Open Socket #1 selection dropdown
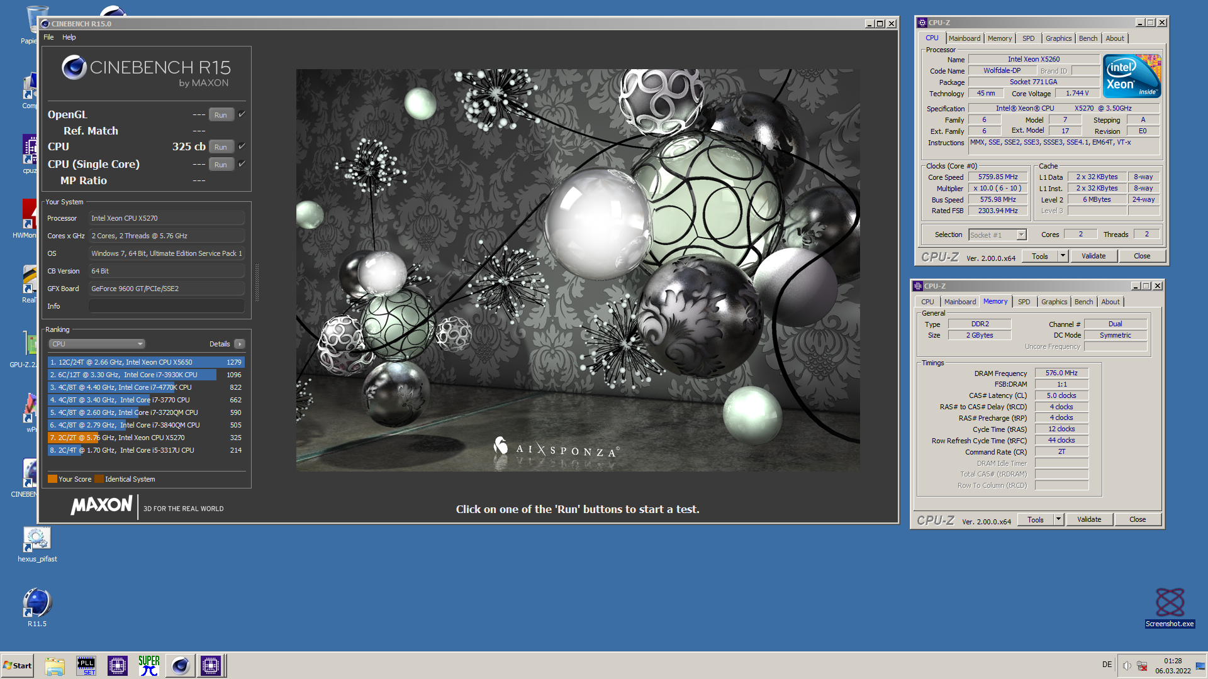This screenshot has width=1208, height=679. (x=1022, y=235)
